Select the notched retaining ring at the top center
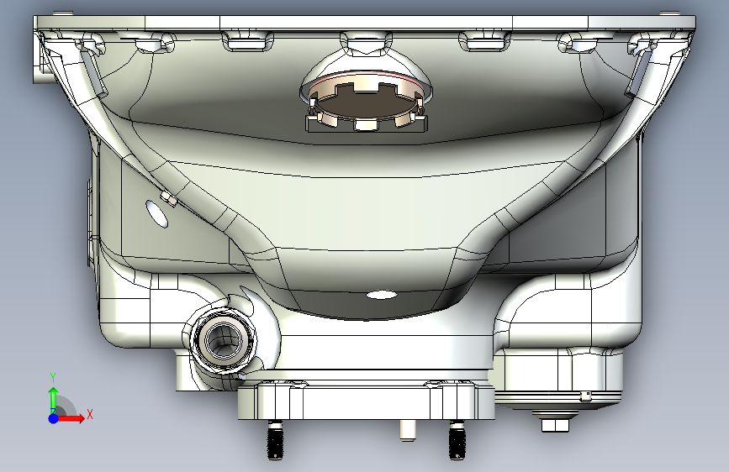 tap(367, 102)
